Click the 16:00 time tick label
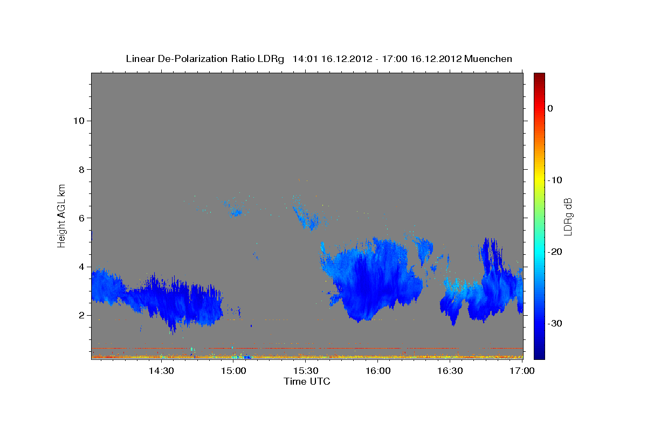This screenshot has height=431, width=647. 378,371
